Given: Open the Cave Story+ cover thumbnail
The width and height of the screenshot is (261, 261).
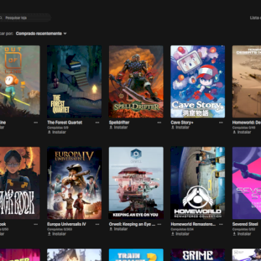Looking at the screenshot, I should (198, 82).
